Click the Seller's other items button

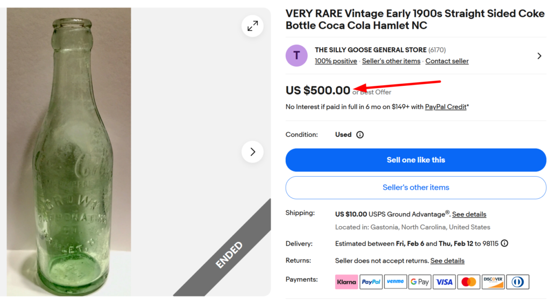(415, 187)
